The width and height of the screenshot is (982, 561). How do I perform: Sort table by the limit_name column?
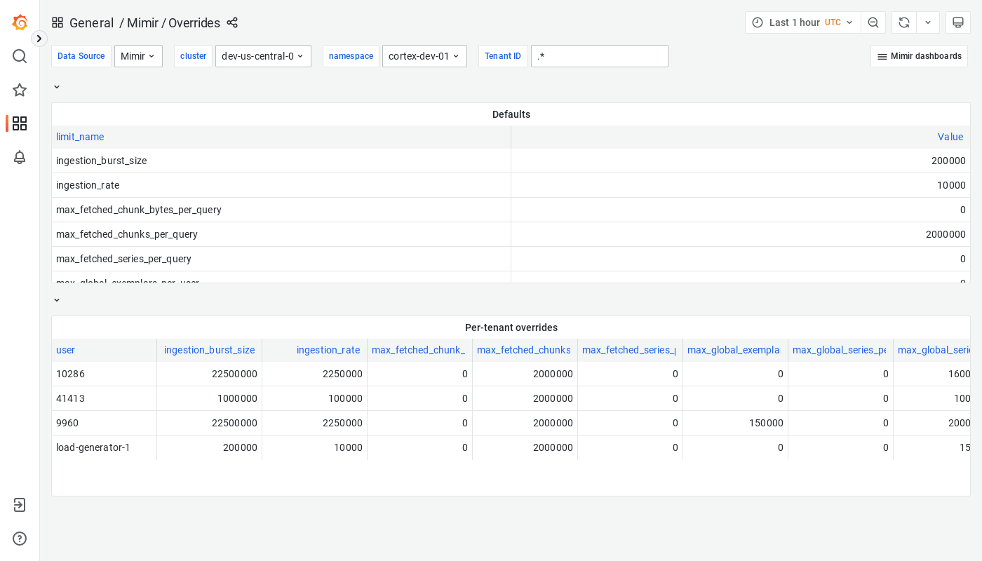tap(79, 137)
